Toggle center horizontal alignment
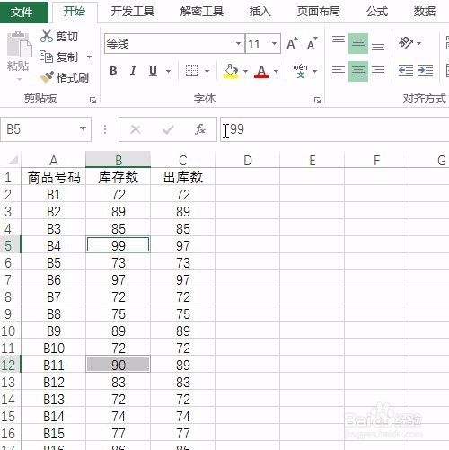449x450 pixels. coord(358,71)
